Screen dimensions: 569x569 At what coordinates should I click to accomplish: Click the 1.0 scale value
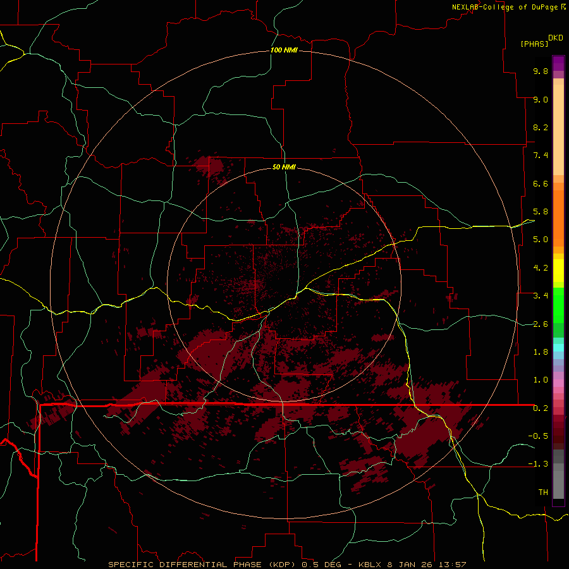pos(541,381)
